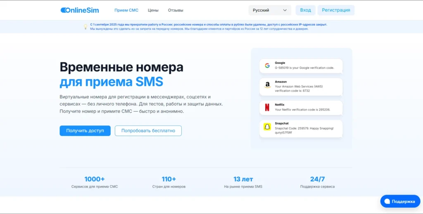
Task: Click Попробовать бесплатно button
Action: (x=148, y=131)
